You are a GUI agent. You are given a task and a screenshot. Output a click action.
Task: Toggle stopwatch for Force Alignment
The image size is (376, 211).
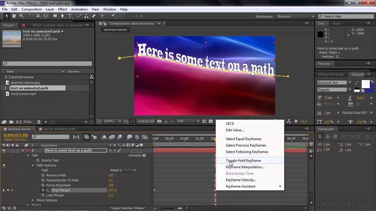43,185
